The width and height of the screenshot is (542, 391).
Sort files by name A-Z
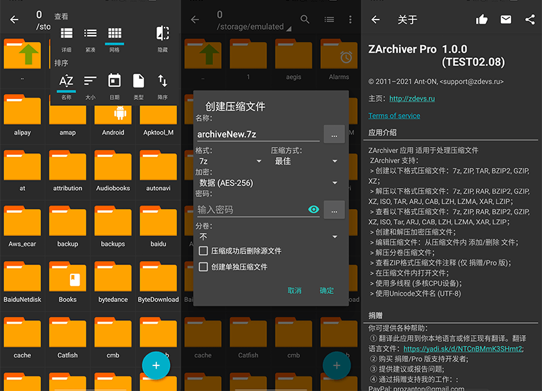click(66, 82)
